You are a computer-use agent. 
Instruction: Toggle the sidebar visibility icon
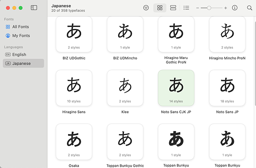coord(34,8)
